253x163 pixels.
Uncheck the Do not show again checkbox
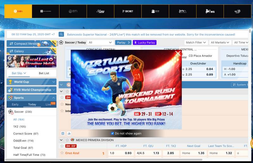point(112,133)
